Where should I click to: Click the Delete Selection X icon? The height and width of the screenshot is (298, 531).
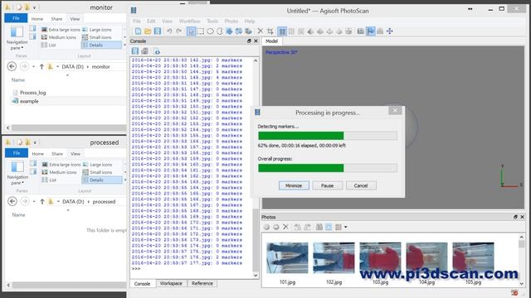click(x=260, y=31)
